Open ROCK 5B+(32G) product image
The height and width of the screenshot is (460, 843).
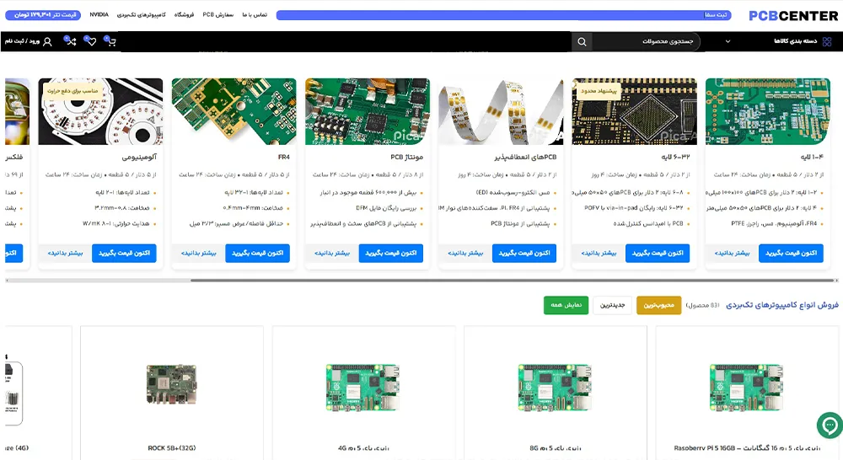[x=171, y=385]
